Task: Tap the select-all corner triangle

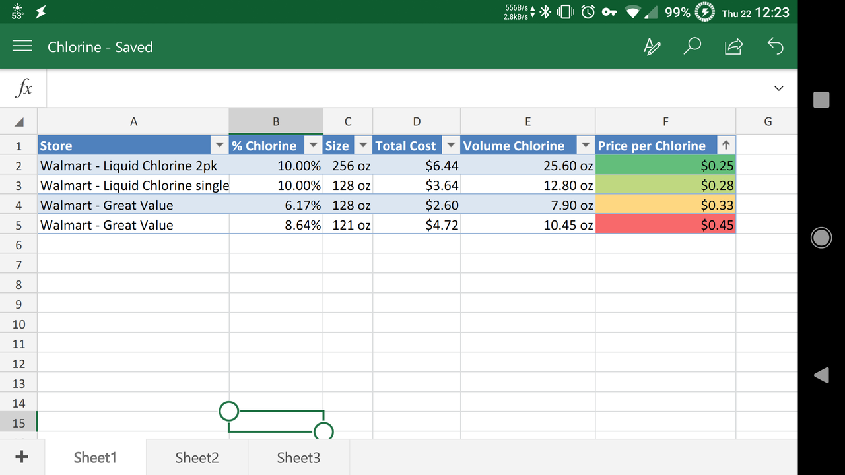Action: pyautogui.click(x=19, y=121)
